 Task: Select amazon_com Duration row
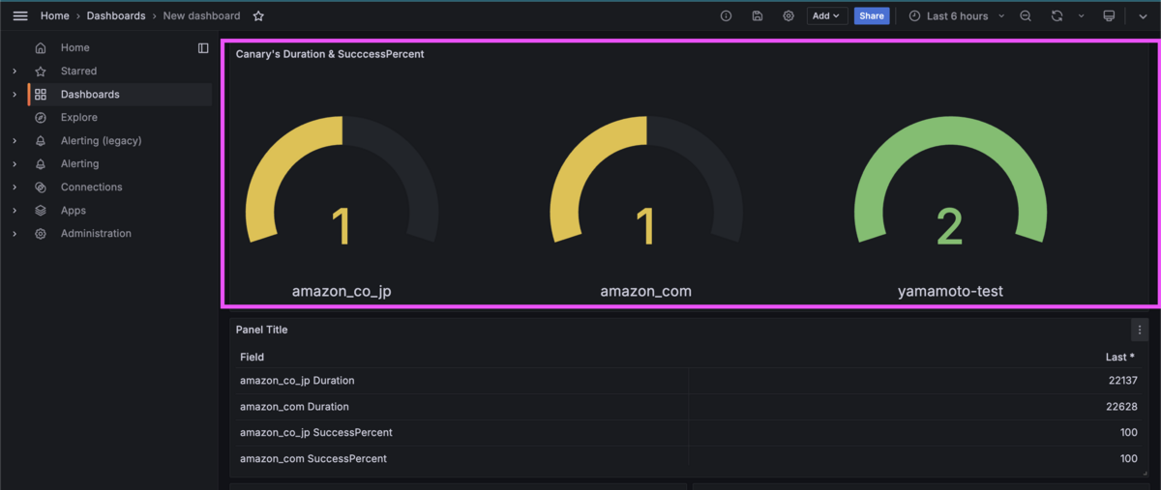point(689,407)
